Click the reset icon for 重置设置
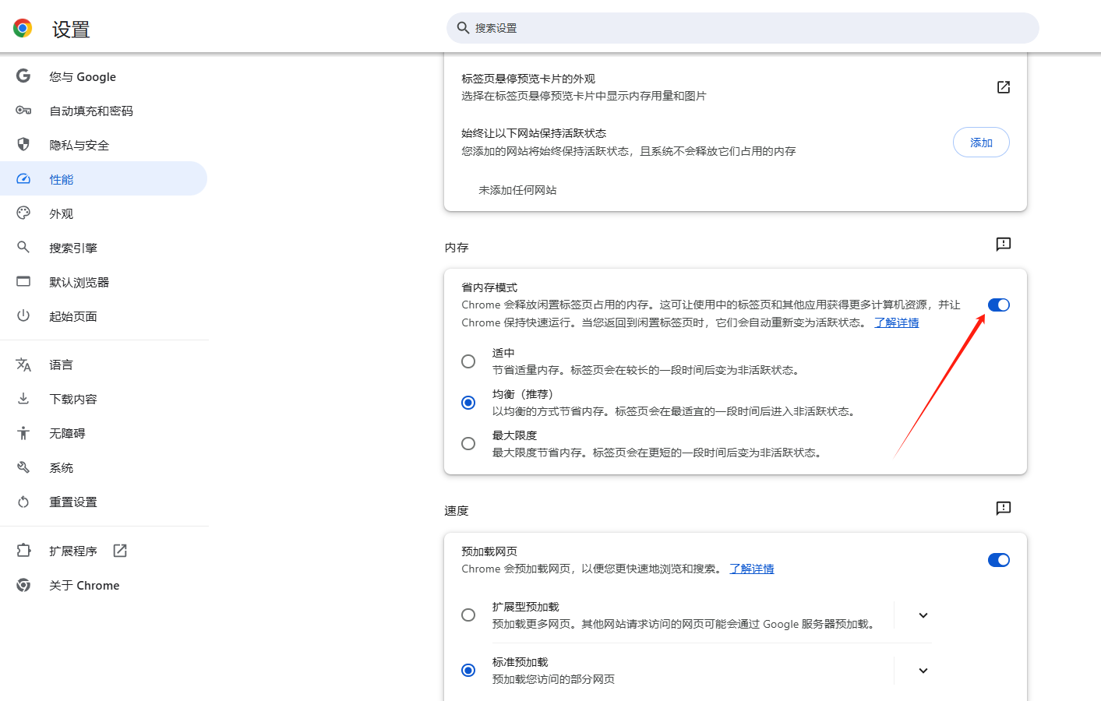The height and width of the screenshot is (701, 1101). (23, 502)
